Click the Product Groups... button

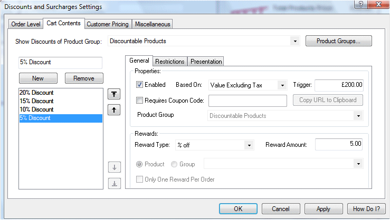pos(338,41)
